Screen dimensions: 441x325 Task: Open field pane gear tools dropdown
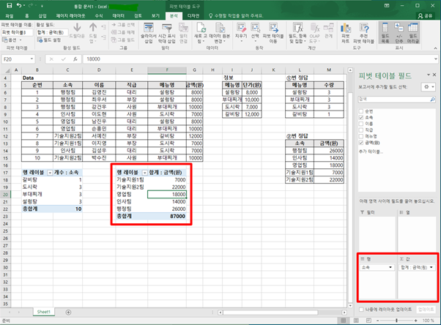[428, 87]
